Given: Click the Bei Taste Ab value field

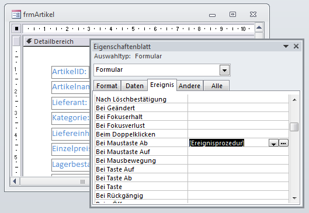Looking at the screenshot, I should point(238,178).
